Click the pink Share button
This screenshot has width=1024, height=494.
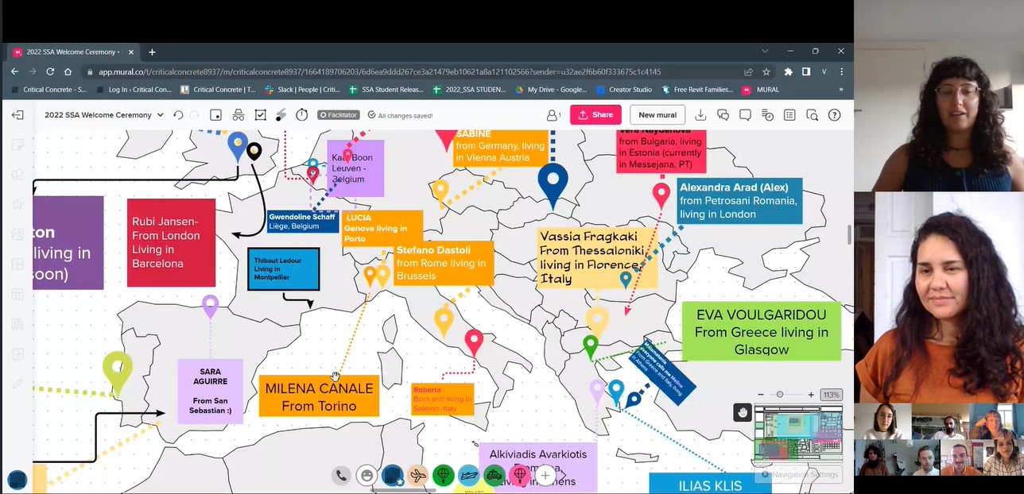[595, 115]
